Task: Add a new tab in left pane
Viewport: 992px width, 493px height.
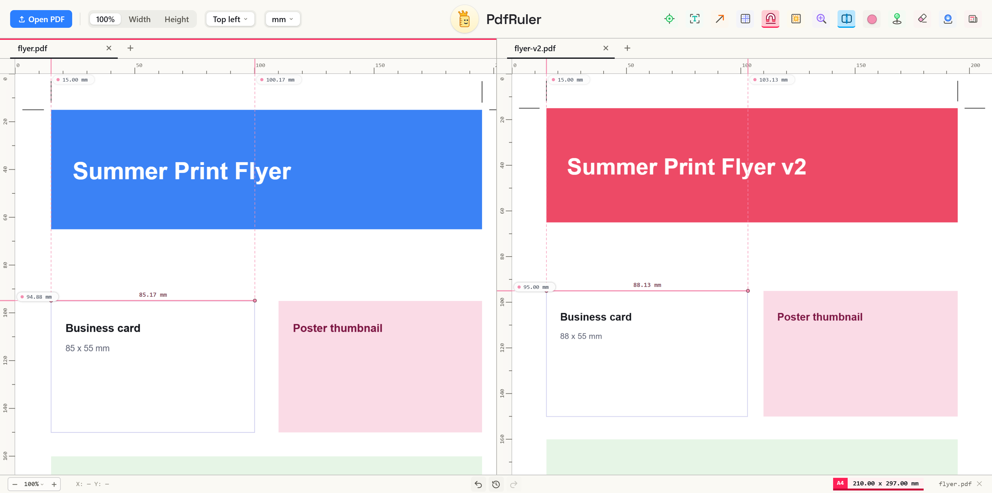Action: tap(130, 48)
